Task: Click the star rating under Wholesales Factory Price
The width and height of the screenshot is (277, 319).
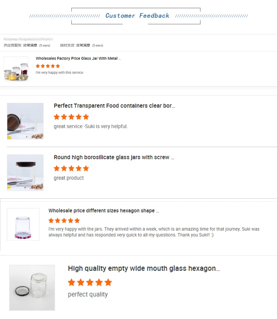Action: coord(48,66)
